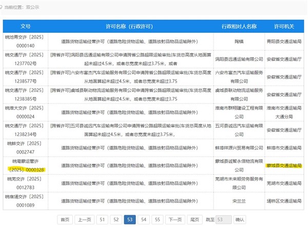
Task: Click the 下一页 next page button
Action: click(x=176, y=219)
